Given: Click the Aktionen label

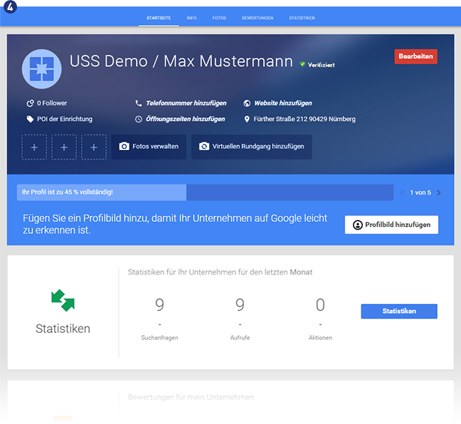Looking at the screenshot, I should pos(320,338).
